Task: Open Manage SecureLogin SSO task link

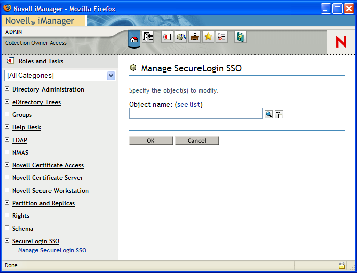Action: [x=52, y=250]
